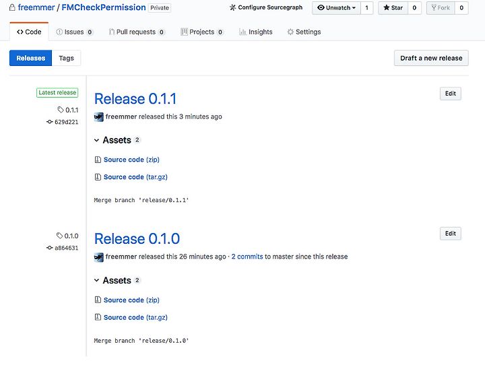Click the private repository lock icon
This screenshot has width=485, height=367.
tap(12, 7)
